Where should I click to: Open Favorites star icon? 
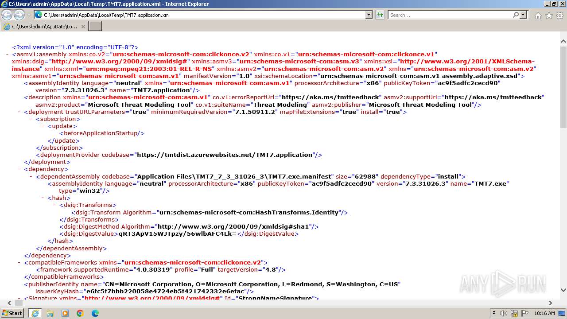coord(549,16)
